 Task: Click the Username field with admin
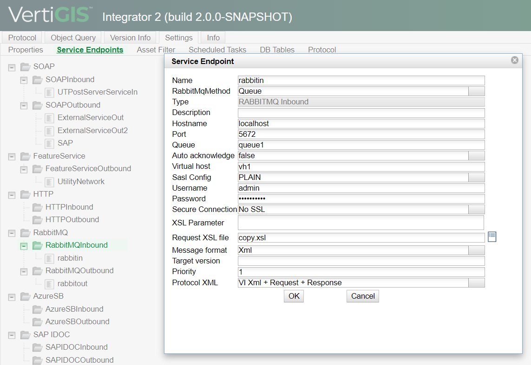point(361,188)
